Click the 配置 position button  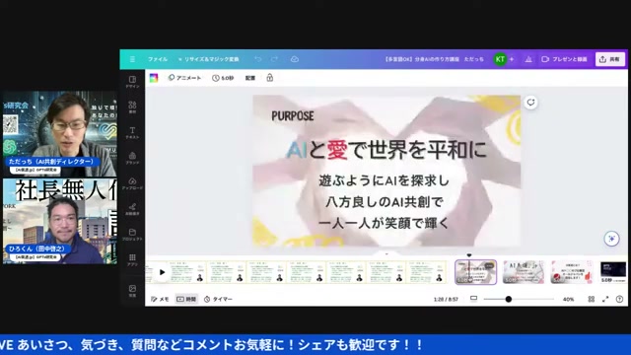250,78
